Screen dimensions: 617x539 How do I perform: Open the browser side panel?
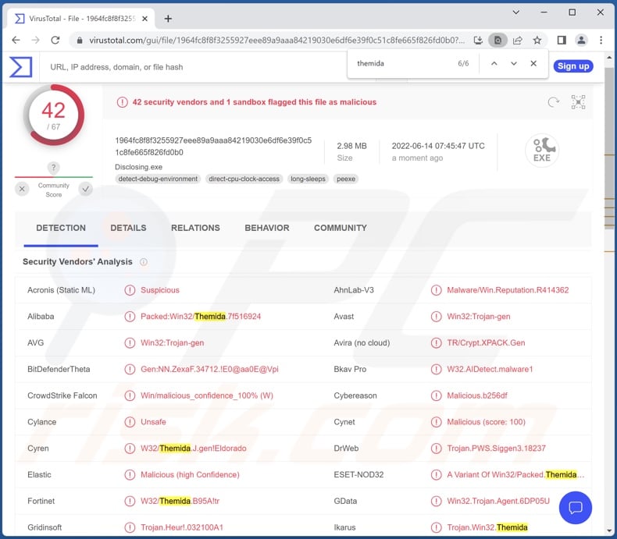[562, 40]
